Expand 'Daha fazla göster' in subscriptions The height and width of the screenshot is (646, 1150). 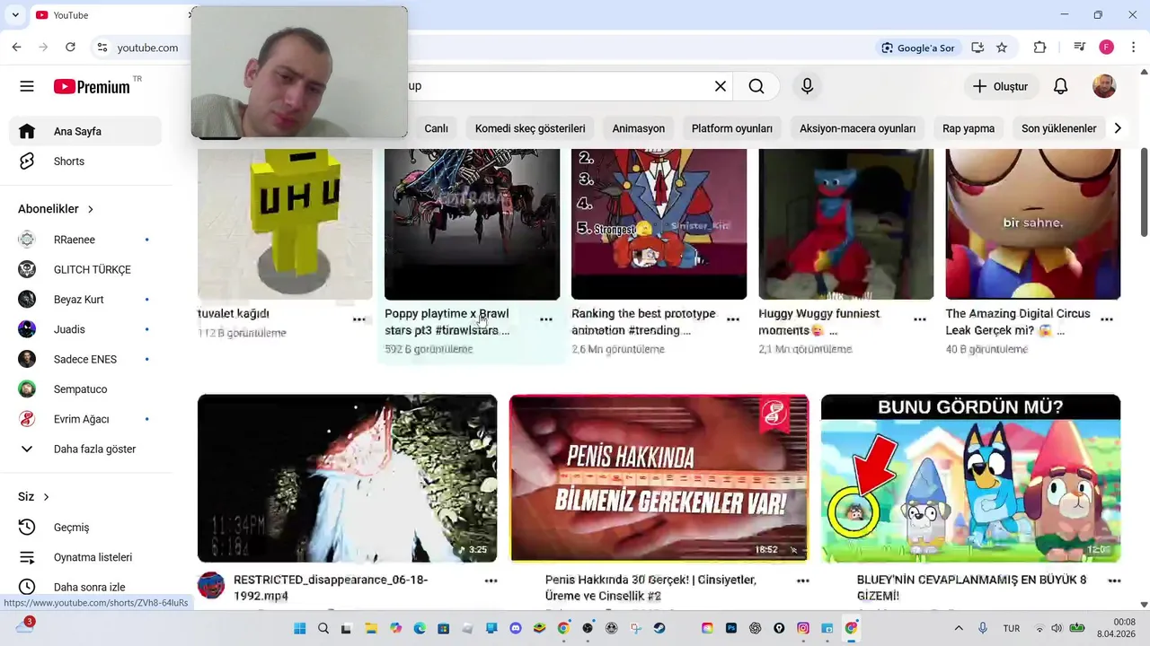pyautogui.click(x=85, y=449)
